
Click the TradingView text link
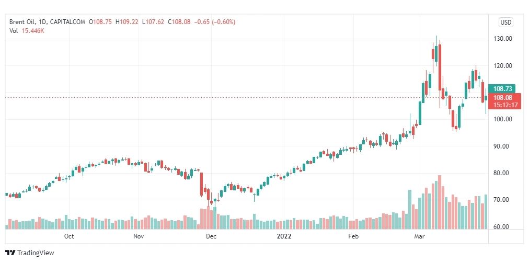tap(36, 253)
